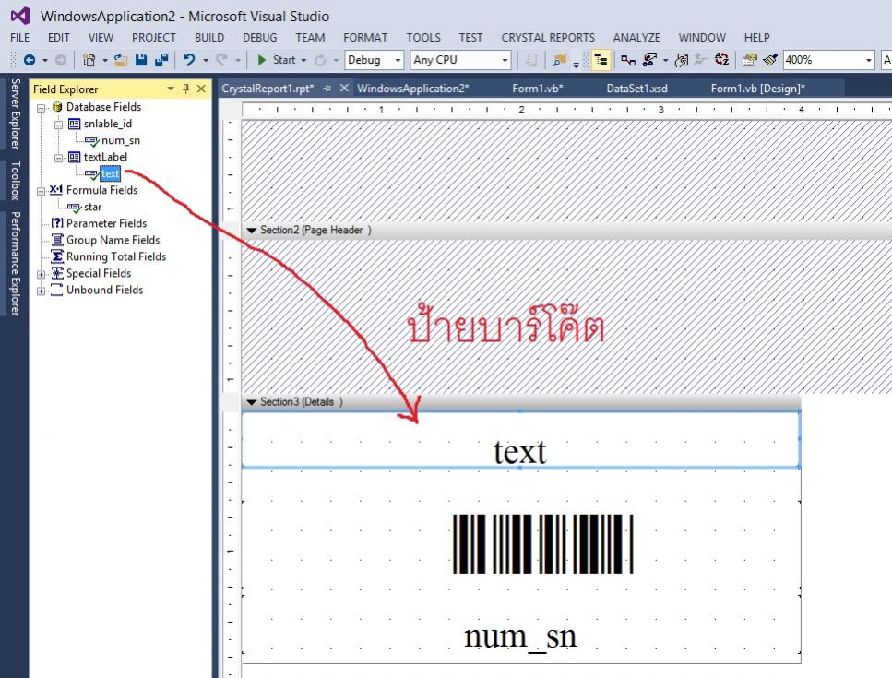Click the Insert Summary hand-and-page icon
Screen dimensions: 892x678
(682, 60)
